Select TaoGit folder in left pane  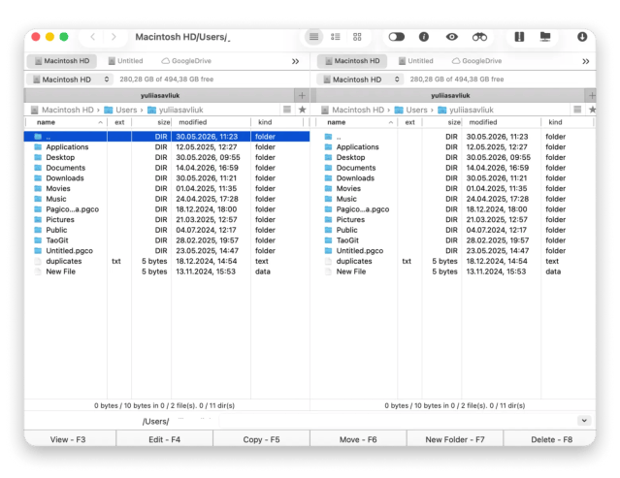point(167,240)
